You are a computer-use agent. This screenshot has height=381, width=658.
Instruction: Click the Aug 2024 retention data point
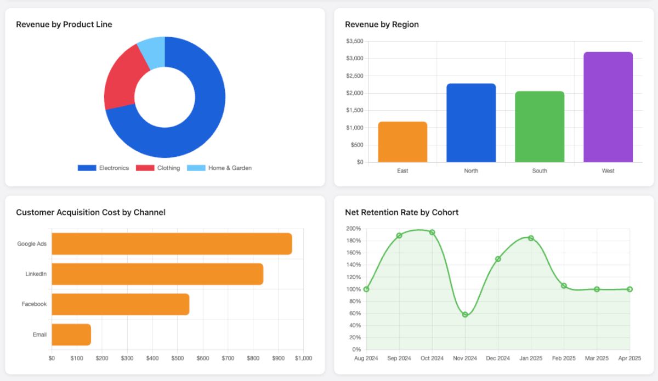[x=366, y=289]
